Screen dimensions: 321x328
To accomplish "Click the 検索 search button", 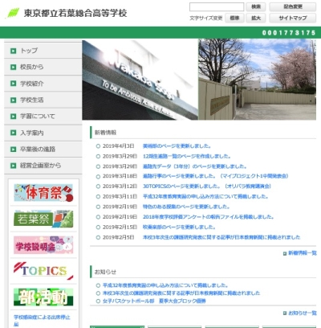I will pyautogui.click(x=256, y=6).
